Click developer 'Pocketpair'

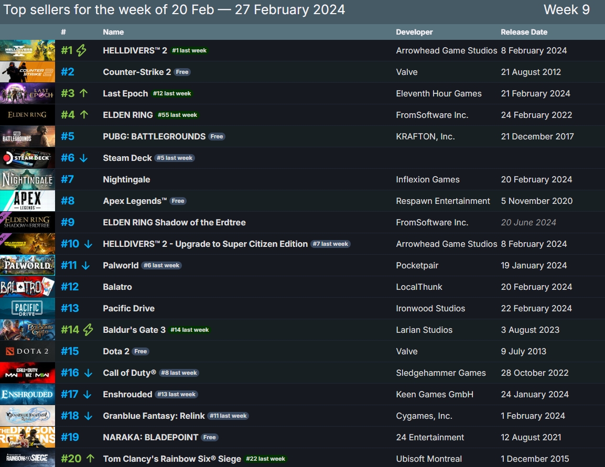(417, 266)
